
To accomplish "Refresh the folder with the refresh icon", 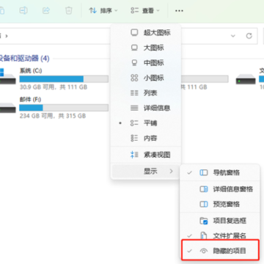I will pos(249,36).
